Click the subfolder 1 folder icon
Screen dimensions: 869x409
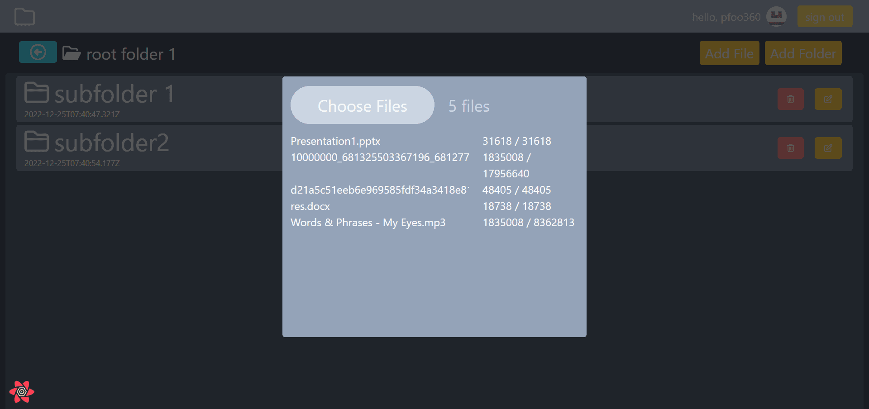[x=36, y=93]
